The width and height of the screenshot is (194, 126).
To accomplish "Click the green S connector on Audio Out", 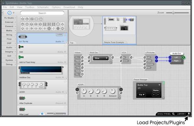I will pyautogui.click(x=183, y=57).
